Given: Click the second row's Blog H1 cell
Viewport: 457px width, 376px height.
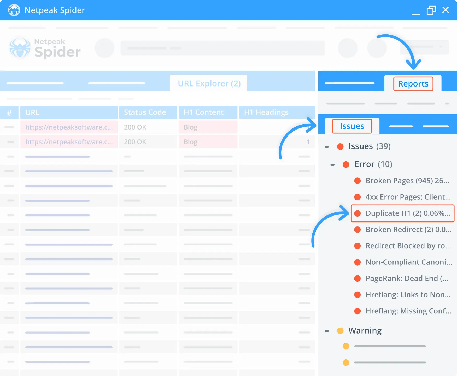Looking at the screenshot, I should (208, 142).
